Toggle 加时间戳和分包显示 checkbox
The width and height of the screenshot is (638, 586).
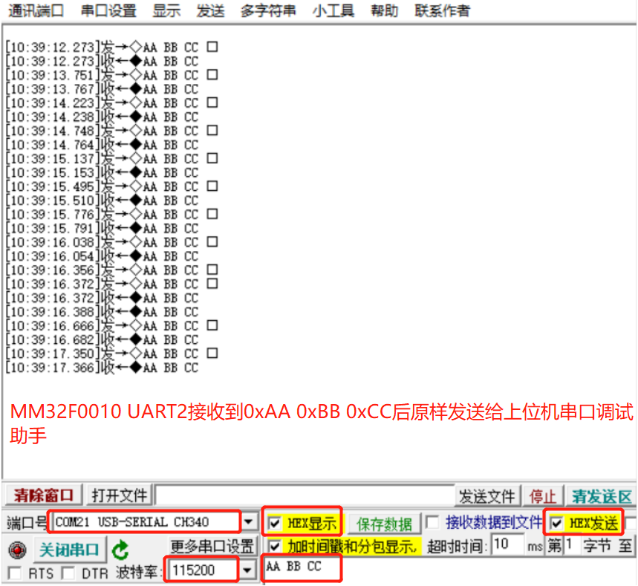[x=275, y=546]
